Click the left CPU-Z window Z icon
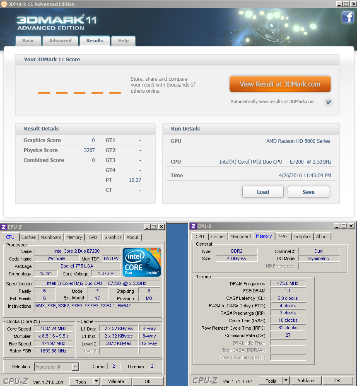Screen dimensions: 357x386 (4, 227)
